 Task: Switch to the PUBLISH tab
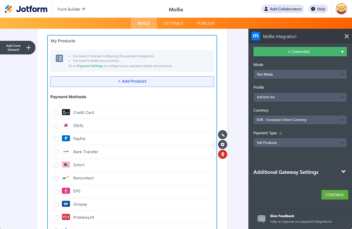point(206,23)
